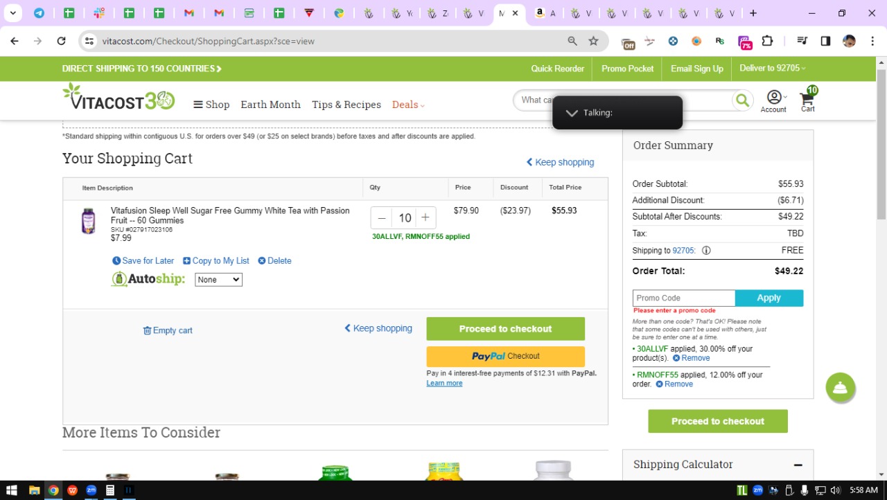Open the Vitafusion Sleep Well product thumbnail

tap(88, 221)
